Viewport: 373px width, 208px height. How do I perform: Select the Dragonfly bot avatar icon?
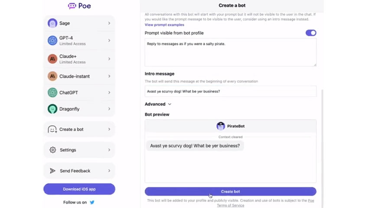(x=52, y=109)
